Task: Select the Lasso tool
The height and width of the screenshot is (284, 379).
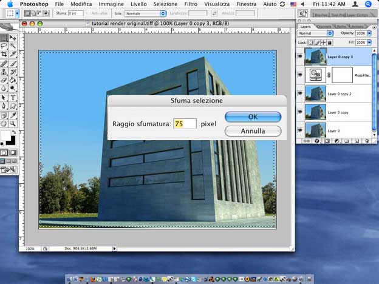Action: click(x=4, y=46)
